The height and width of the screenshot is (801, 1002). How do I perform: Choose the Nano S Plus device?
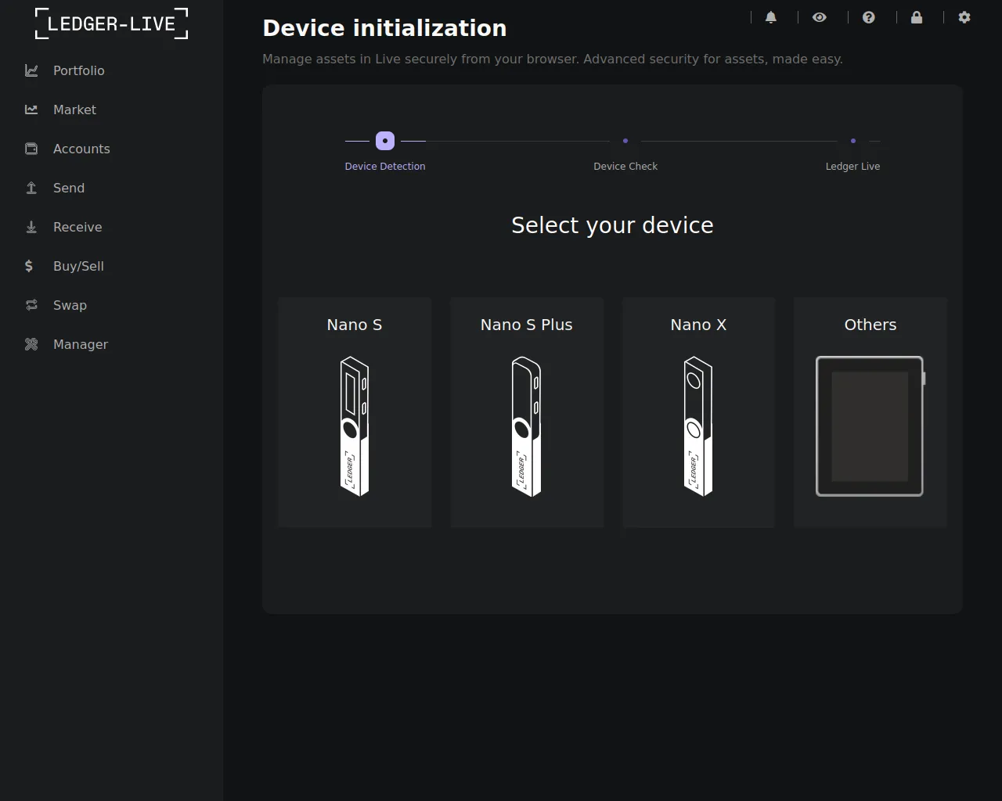[x=527, y=411]
